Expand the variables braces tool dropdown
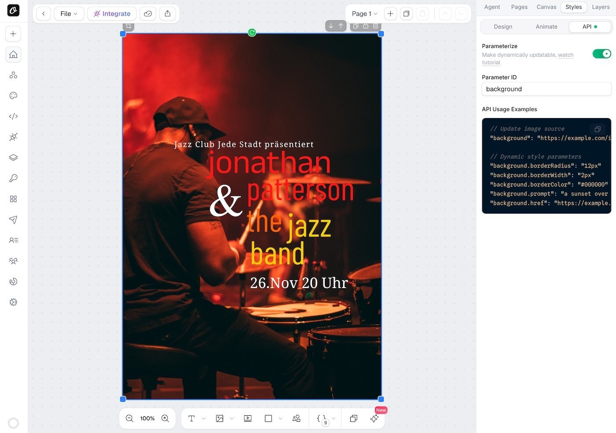The width and height of the screenshot is (616, 433). pos(334,418)
